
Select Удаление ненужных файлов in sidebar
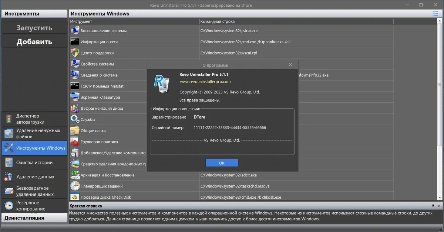[34, 133]
